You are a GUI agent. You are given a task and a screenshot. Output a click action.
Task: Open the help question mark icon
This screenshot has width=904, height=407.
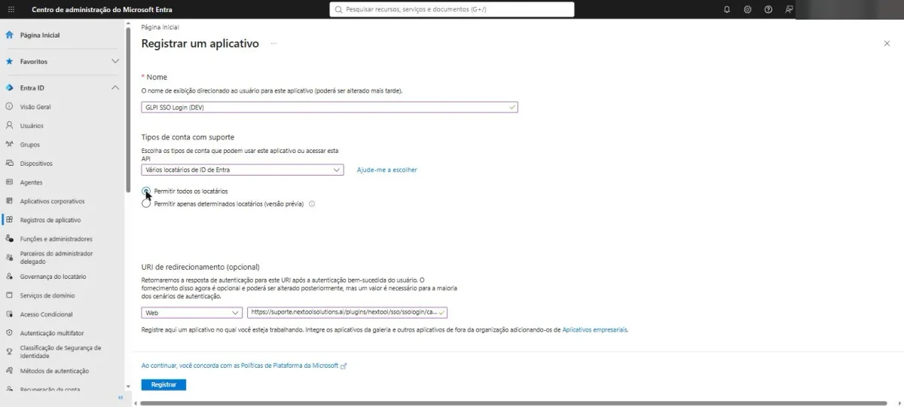click(x=768, y=9)
